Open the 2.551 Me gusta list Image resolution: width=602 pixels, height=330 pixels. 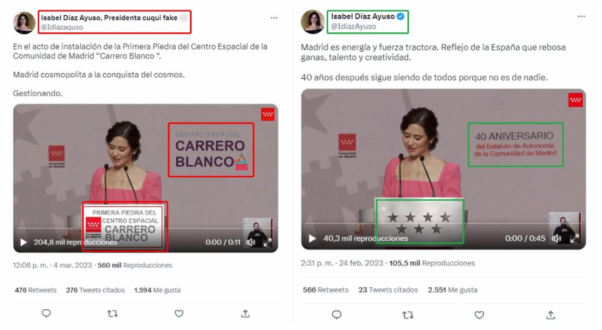[452, 290]
